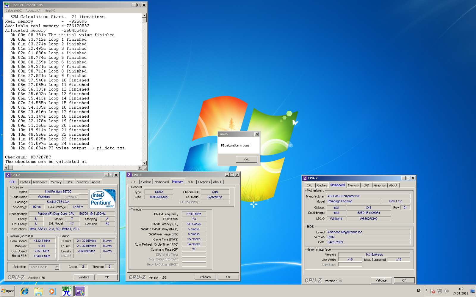Open the volume speaker icon in the tray

click(446, 291)
